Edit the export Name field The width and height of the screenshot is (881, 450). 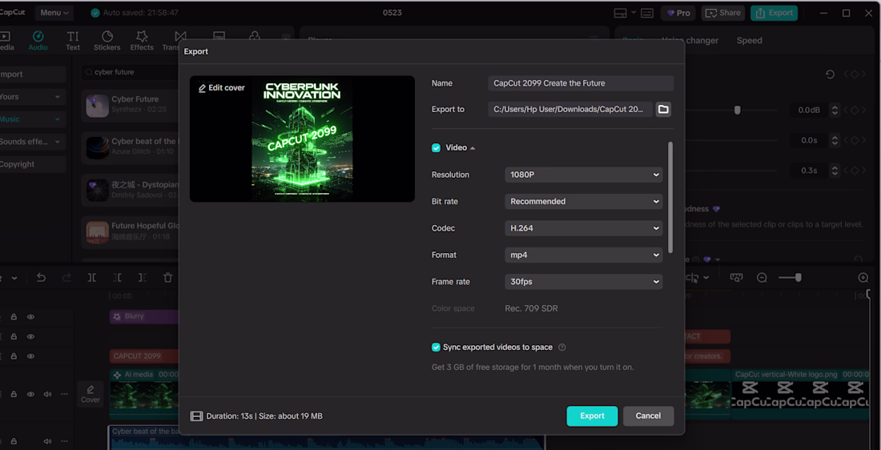pos(581,83)
